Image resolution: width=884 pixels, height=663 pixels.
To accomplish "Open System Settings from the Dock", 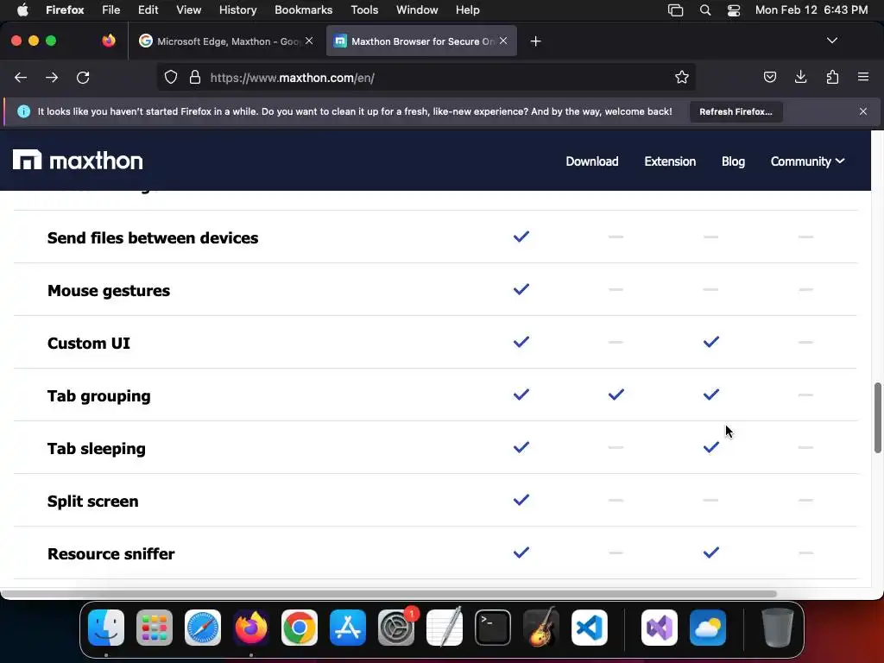I will coord(396,628).
